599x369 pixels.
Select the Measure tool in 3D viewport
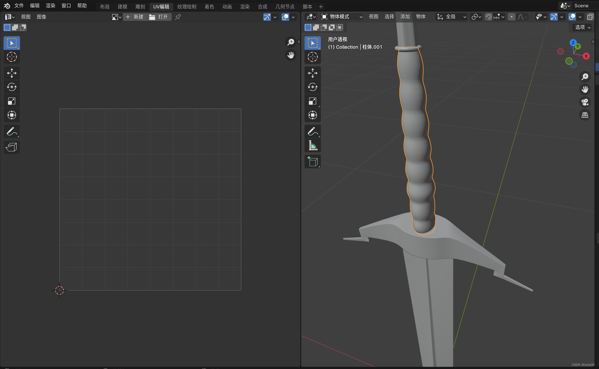tap(312, 145)
